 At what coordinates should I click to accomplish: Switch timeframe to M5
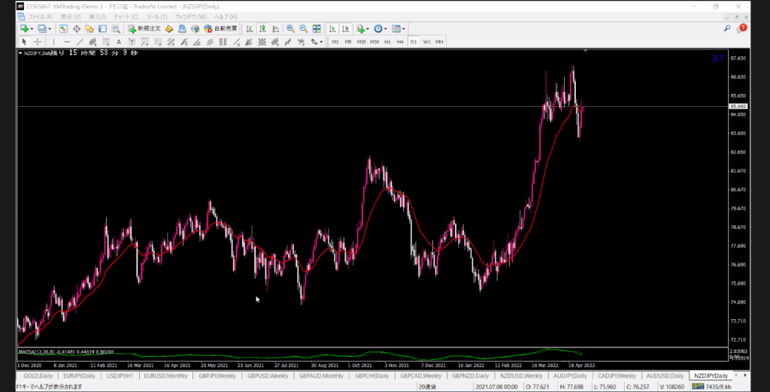[x=348, y=42]
